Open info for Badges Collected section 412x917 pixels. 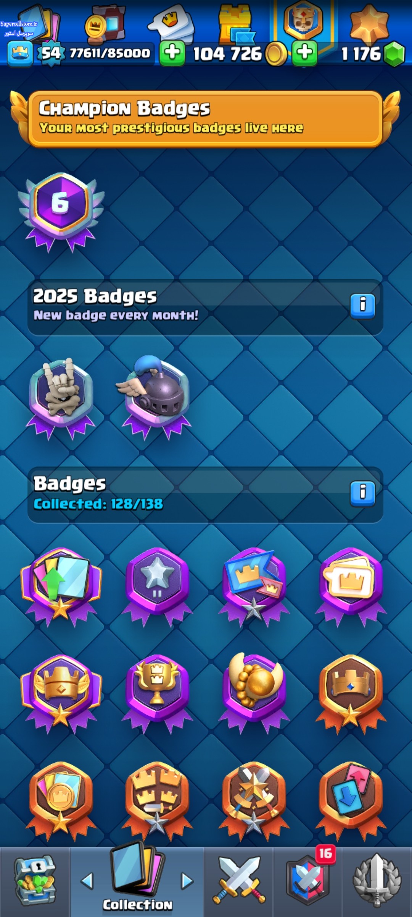[362, 493]
